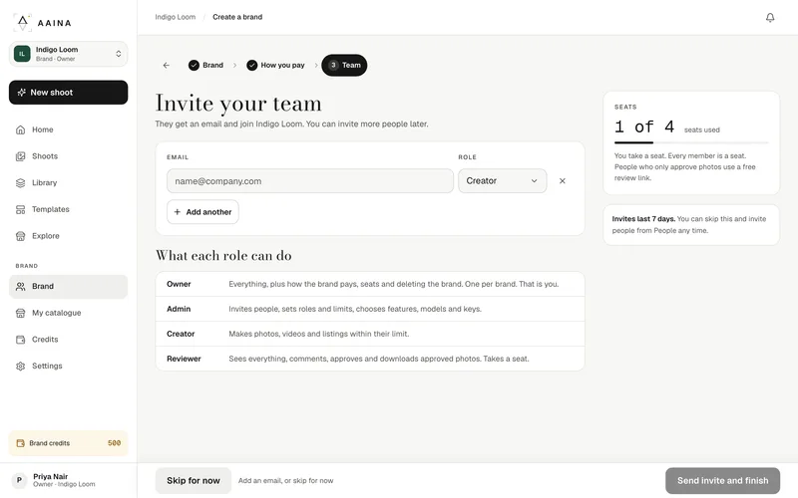Click the Owner role description row
Screen dimensions: 798x498
point(370,284)
